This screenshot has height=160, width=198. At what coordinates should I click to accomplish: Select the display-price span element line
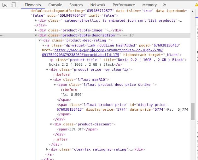(112, 105)
